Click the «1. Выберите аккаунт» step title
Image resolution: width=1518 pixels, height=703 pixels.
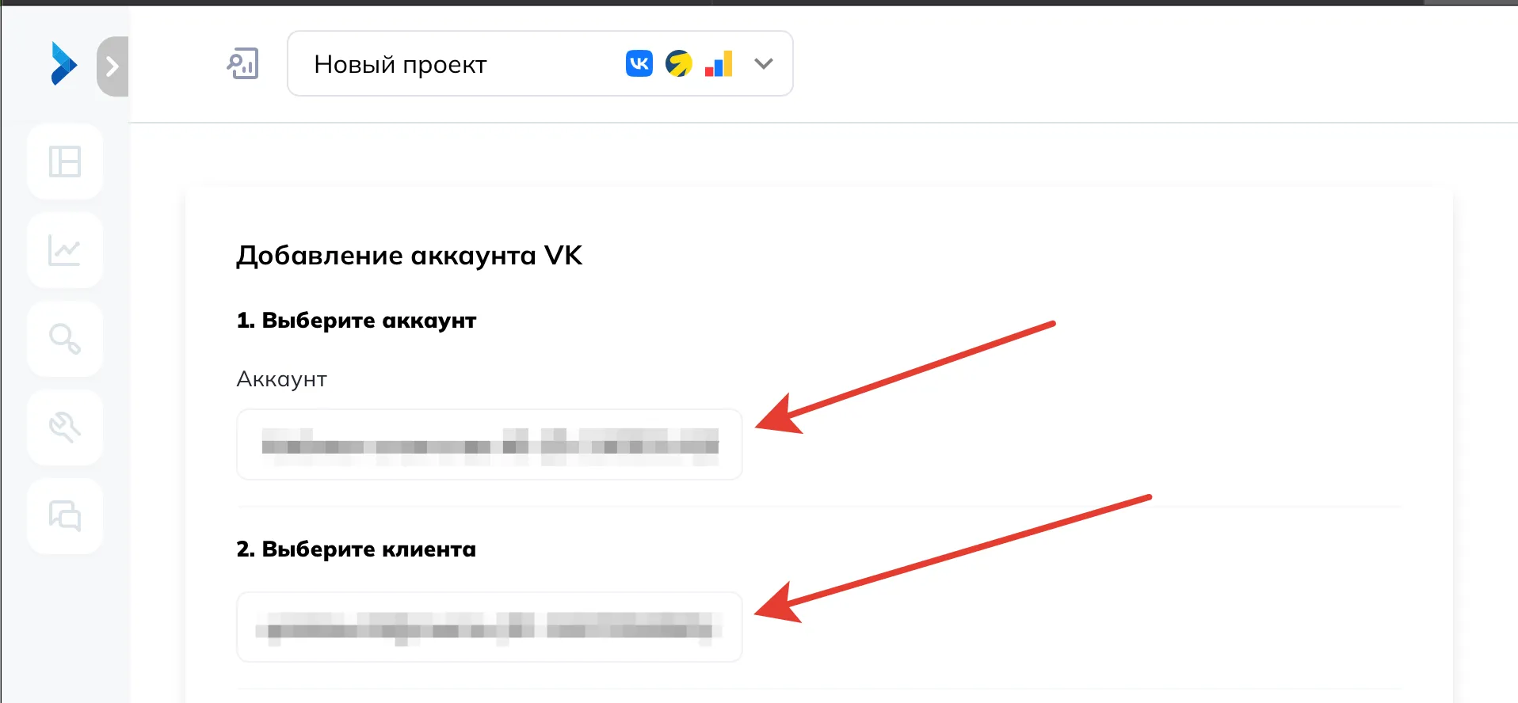coord(357,321)
